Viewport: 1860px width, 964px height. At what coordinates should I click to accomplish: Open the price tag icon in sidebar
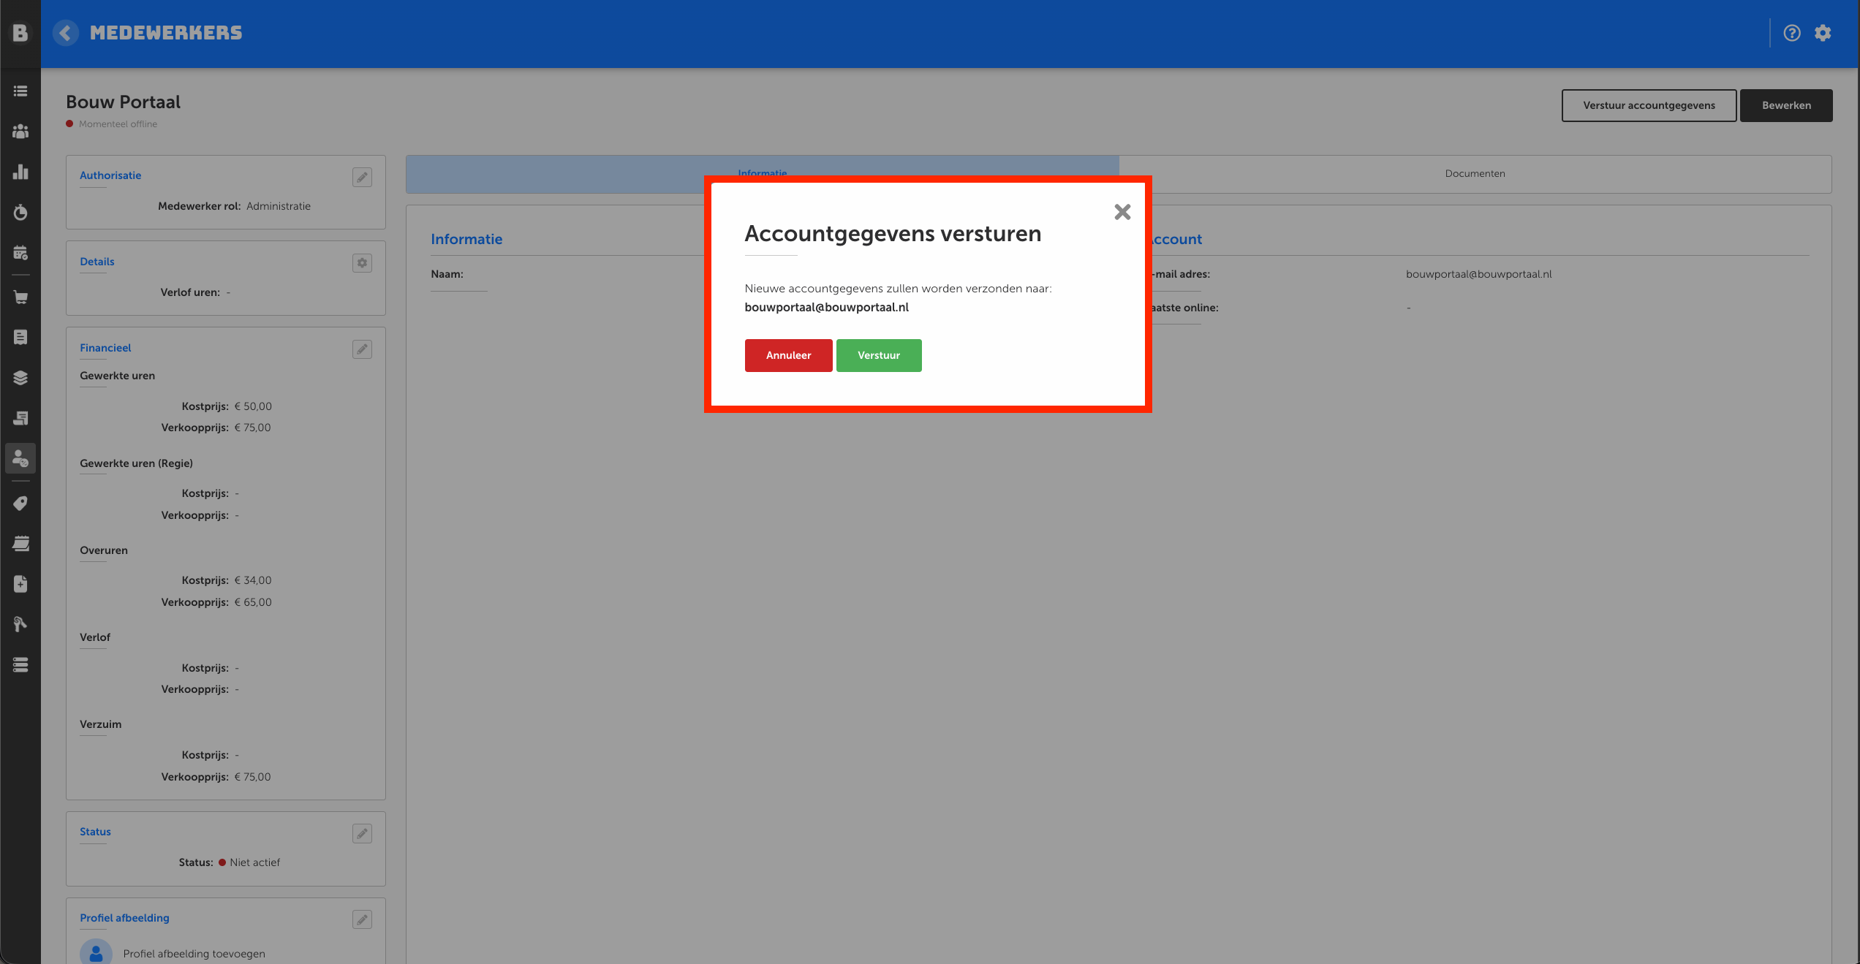pyautogui.click(x=20, y=504)
